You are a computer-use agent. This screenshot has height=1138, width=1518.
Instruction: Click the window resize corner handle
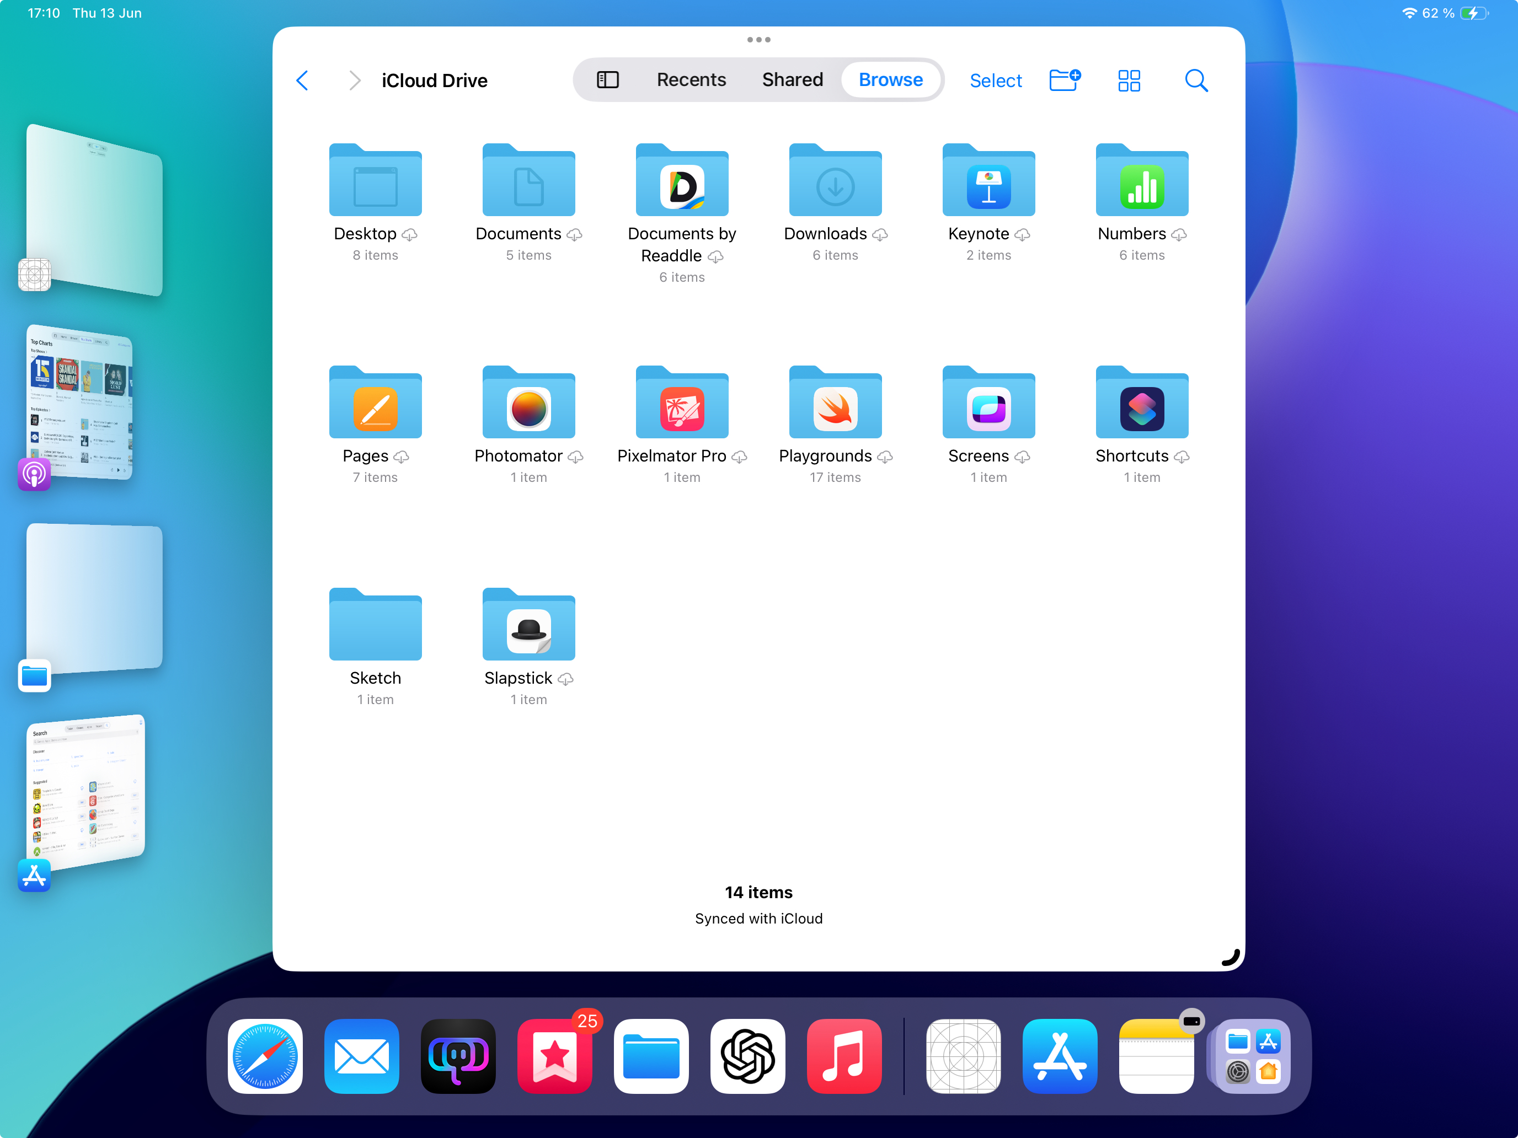(1232, 958)
